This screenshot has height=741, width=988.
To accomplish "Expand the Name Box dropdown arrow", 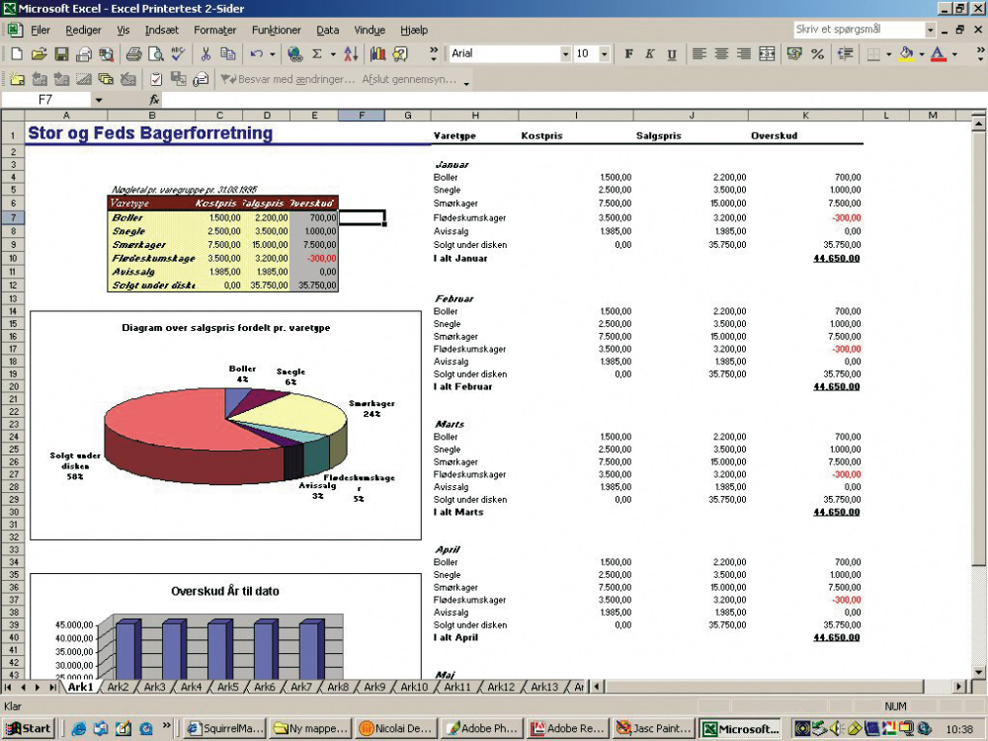I will tap(98, 100).
